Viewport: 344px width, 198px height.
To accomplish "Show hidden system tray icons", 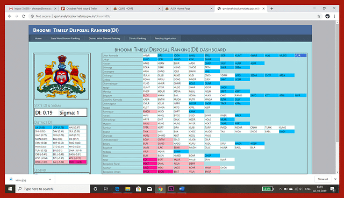I will pyautogui.click(x=280, y=189).
